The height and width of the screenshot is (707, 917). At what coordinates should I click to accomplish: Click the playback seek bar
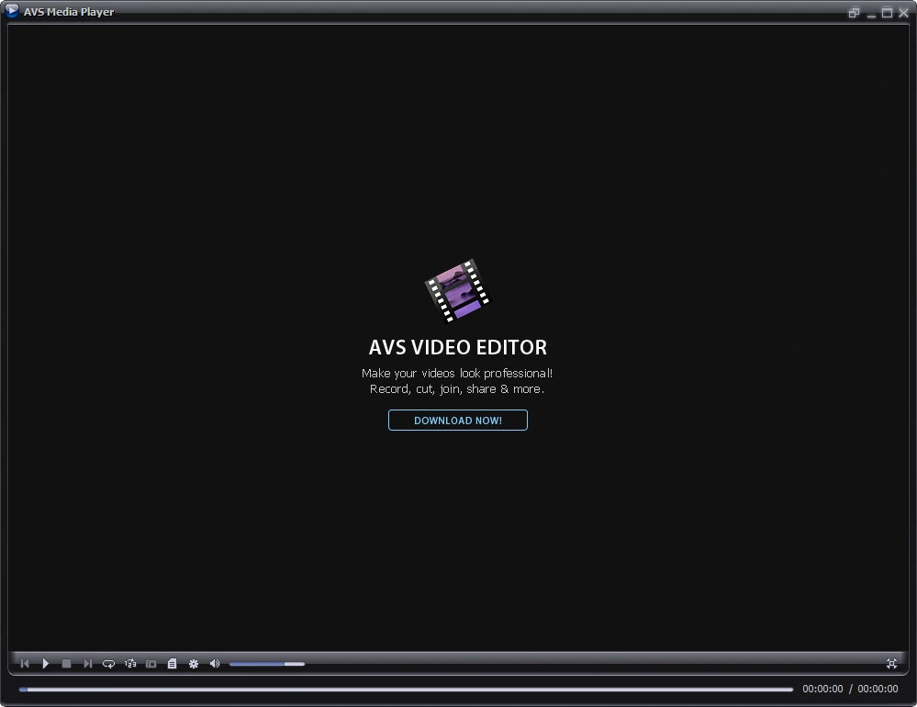[x=406, y=689]
